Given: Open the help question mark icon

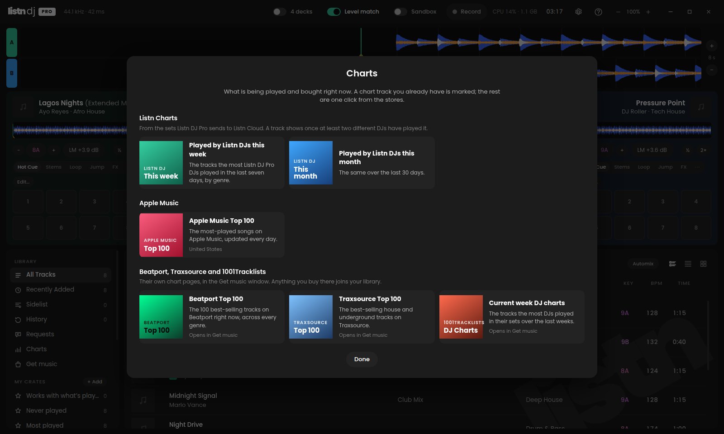Looking at the screenshot, I should (x=598, y=12).
